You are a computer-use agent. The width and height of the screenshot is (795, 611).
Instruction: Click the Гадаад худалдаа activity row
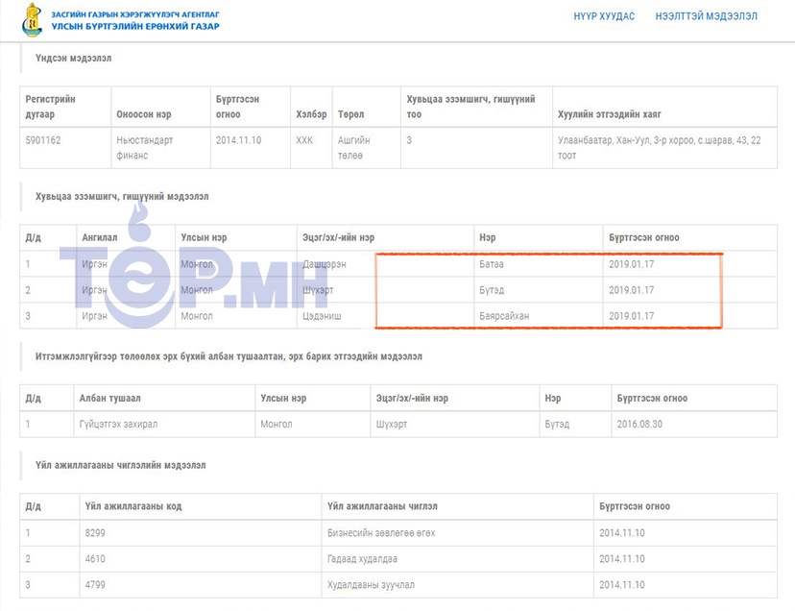pyautogui.click(x=364, y=558)
